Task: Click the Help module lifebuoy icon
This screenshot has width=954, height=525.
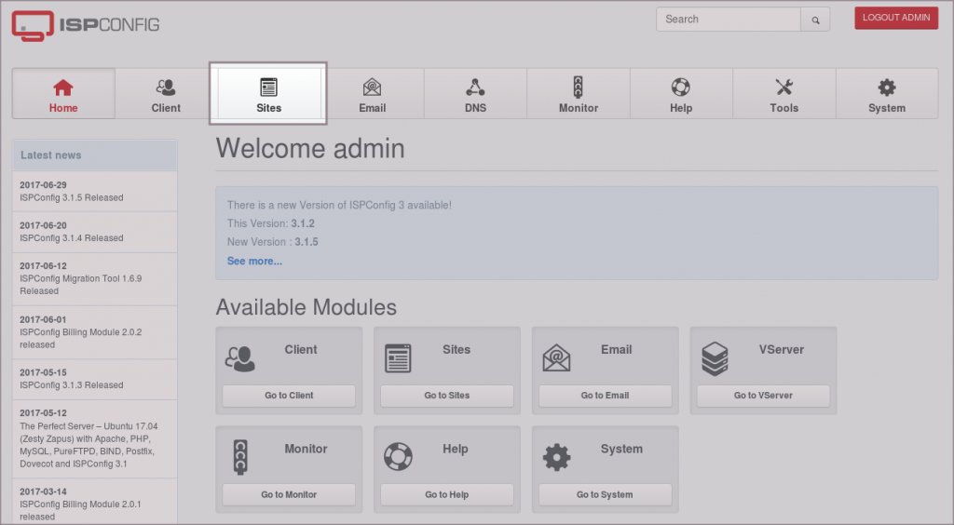Action: pos(398,456)
